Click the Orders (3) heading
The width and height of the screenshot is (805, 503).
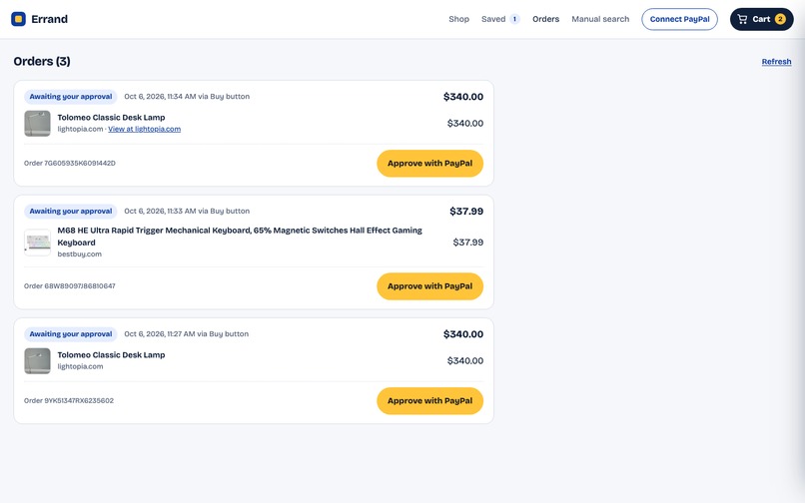click(42, 61)
